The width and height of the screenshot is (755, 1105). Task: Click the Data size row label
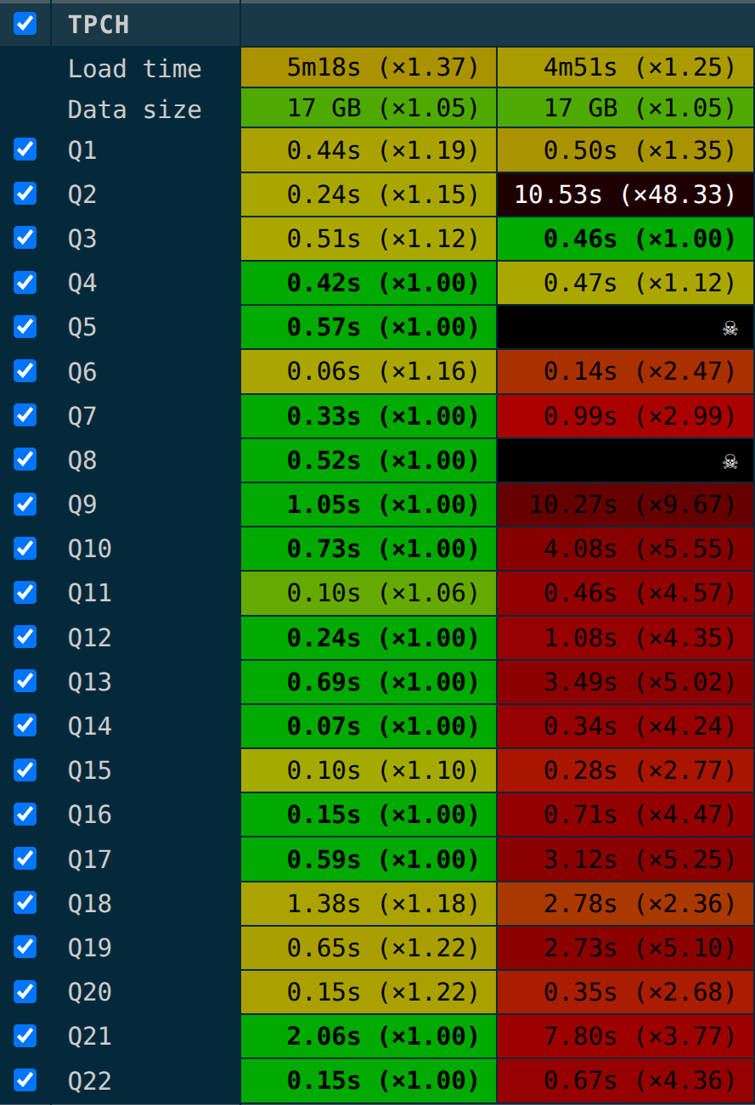[135, 110]
